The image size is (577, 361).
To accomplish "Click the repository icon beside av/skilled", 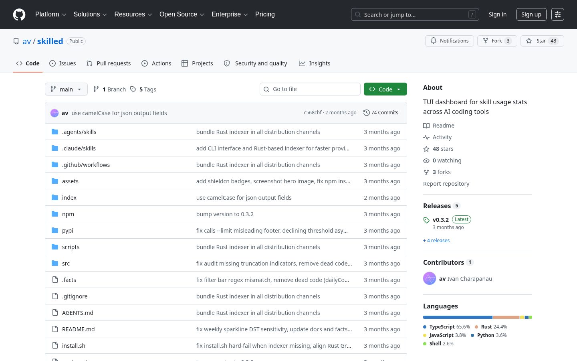I will (16, 41).
